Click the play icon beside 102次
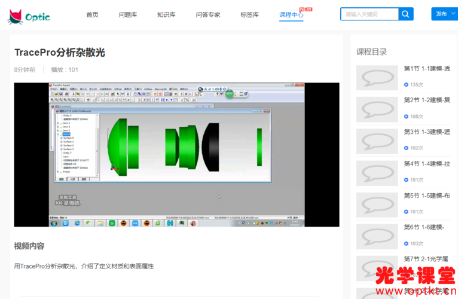The width and height of the screenshot is (458, 299). click(x=406, y=148)
